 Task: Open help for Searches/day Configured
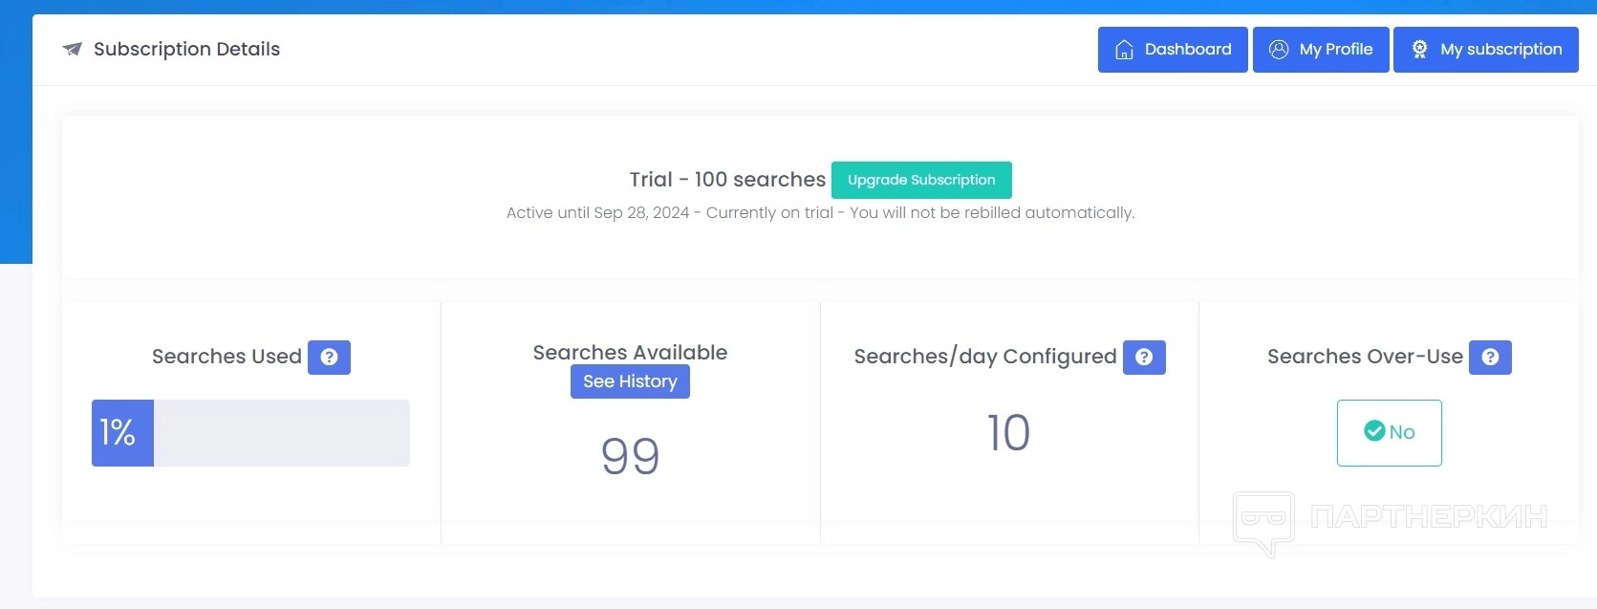point(1144,357)
